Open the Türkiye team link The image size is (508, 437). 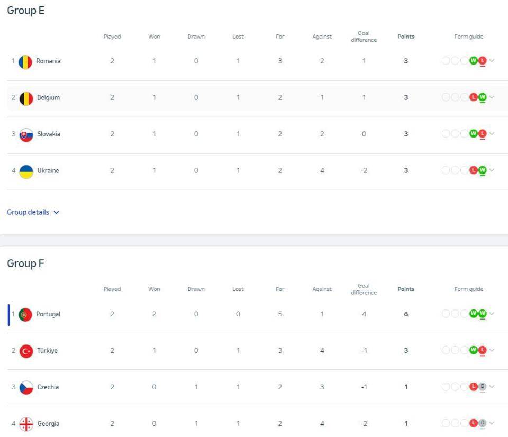[x=47, y=351]
